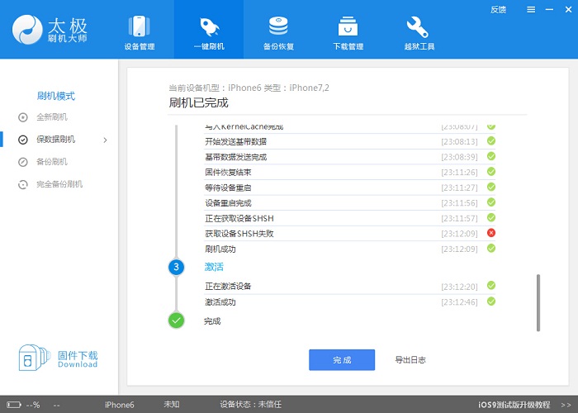Close the application window
This screenshot has height=413, width=578.
(568, 10)
